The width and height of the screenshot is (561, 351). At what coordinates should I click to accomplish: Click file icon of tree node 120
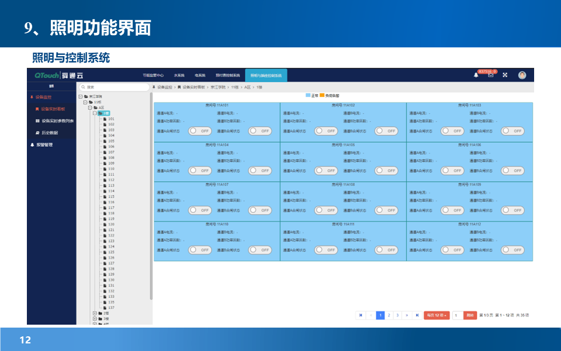point(105,225)
